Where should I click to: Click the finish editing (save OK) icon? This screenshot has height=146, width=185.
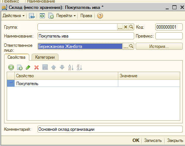coord(45,67)
